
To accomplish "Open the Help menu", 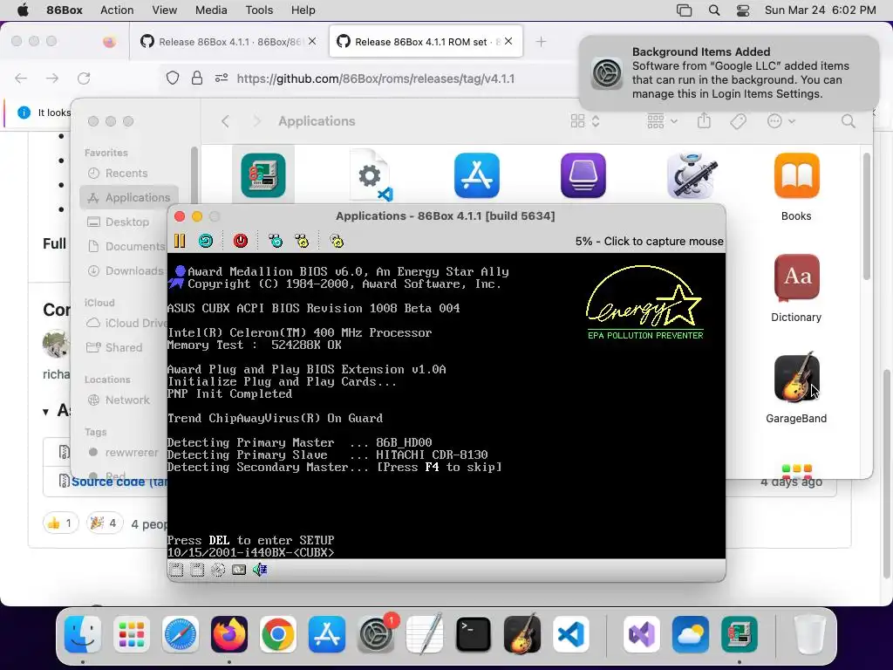I will pyautogui.click(x=303, y=10).
